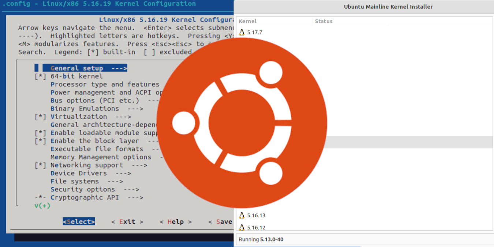
Task: Expand the General setup submenu
Action: pos(77,68)
